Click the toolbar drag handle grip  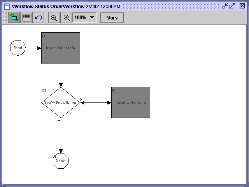click(x=5, y=18)
